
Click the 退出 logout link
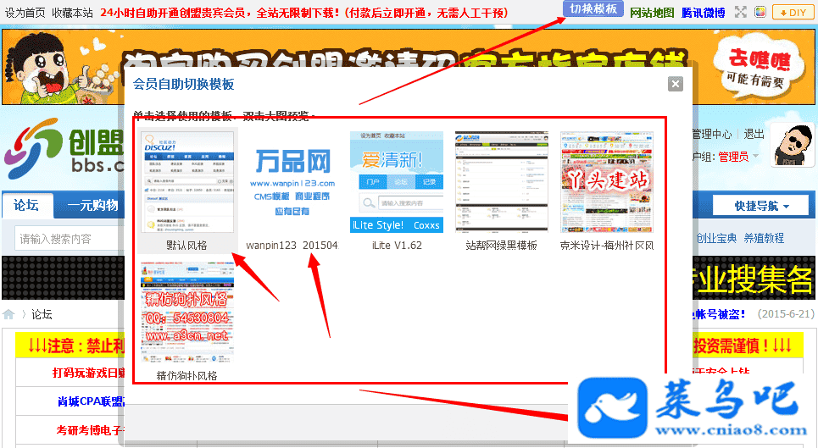point(754,134)
